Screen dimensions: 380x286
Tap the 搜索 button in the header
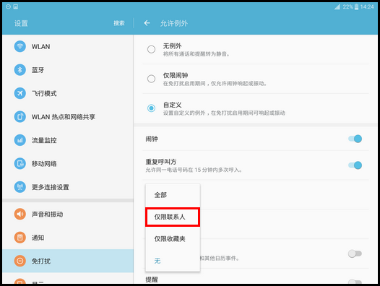point(119,23)
